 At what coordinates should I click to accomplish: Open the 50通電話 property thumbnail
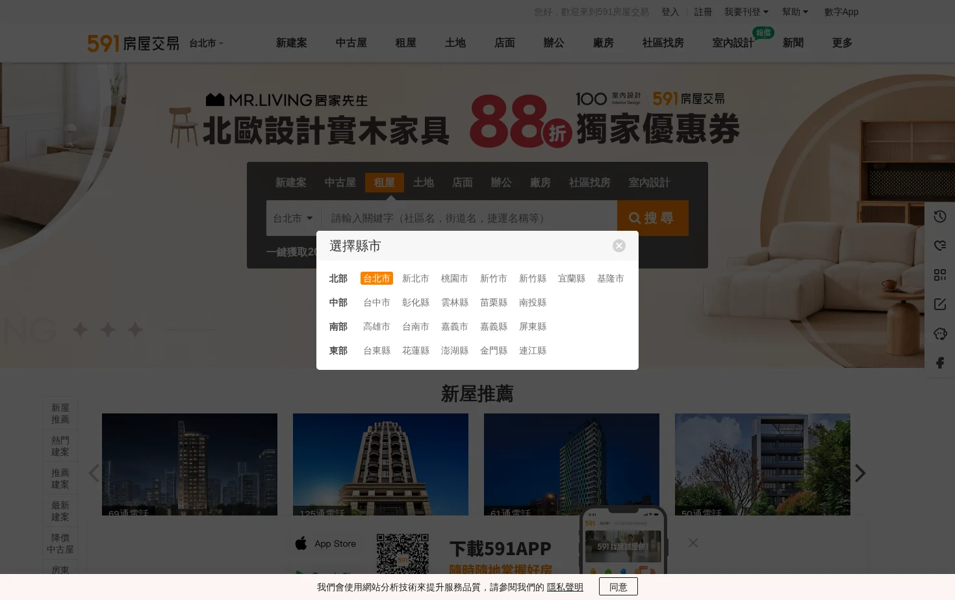(763, 464)
